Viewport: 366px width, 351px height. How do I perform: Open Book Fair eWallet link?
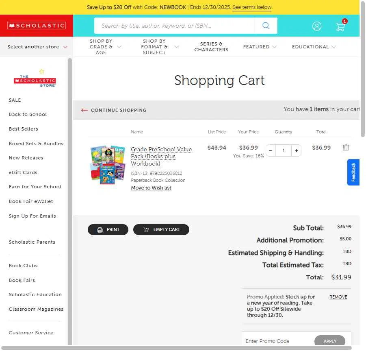[31, 201]
